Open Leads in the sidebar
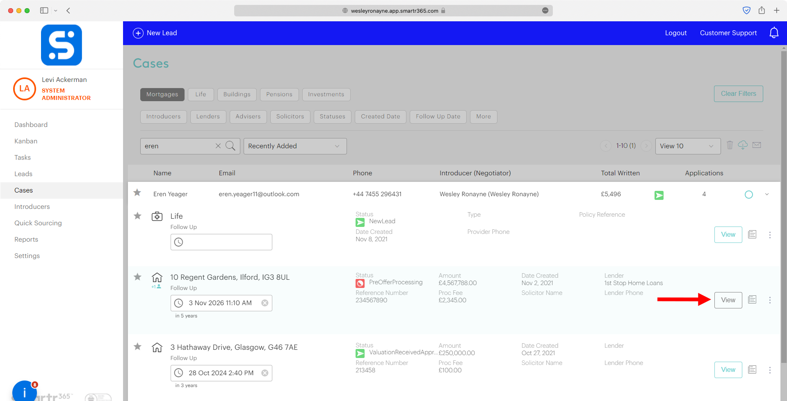 [23, 174]
